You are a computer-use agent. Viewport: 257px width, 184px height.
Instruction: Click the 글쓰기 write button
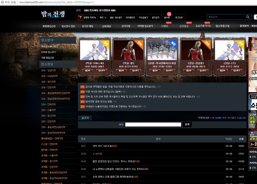pos(85,118)
